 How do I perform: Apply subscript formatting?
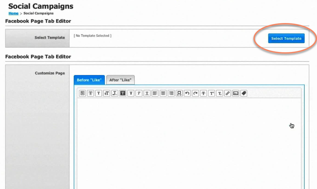[x=220, y=93]
